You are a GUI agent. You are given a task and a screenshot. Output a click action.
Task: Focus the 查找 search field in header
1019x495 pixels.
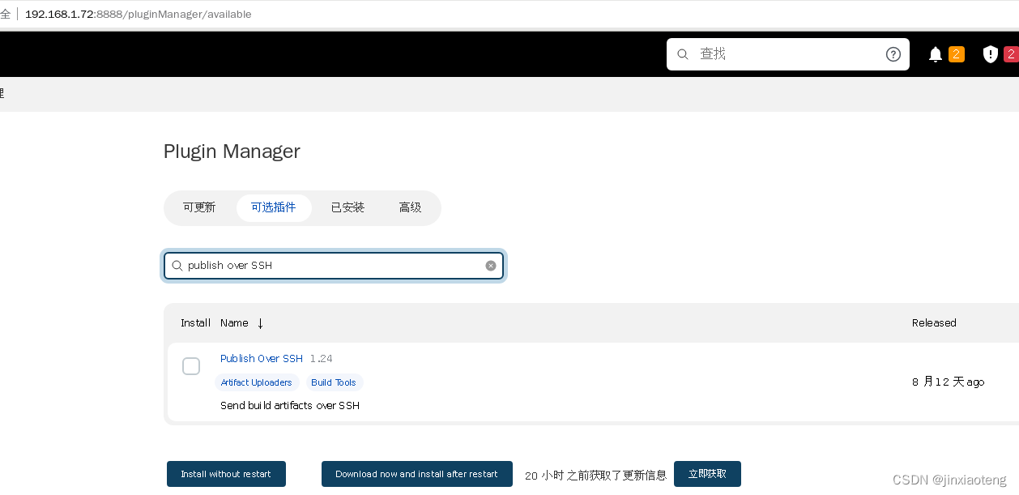pyautogui.click(x=788, y=54)
